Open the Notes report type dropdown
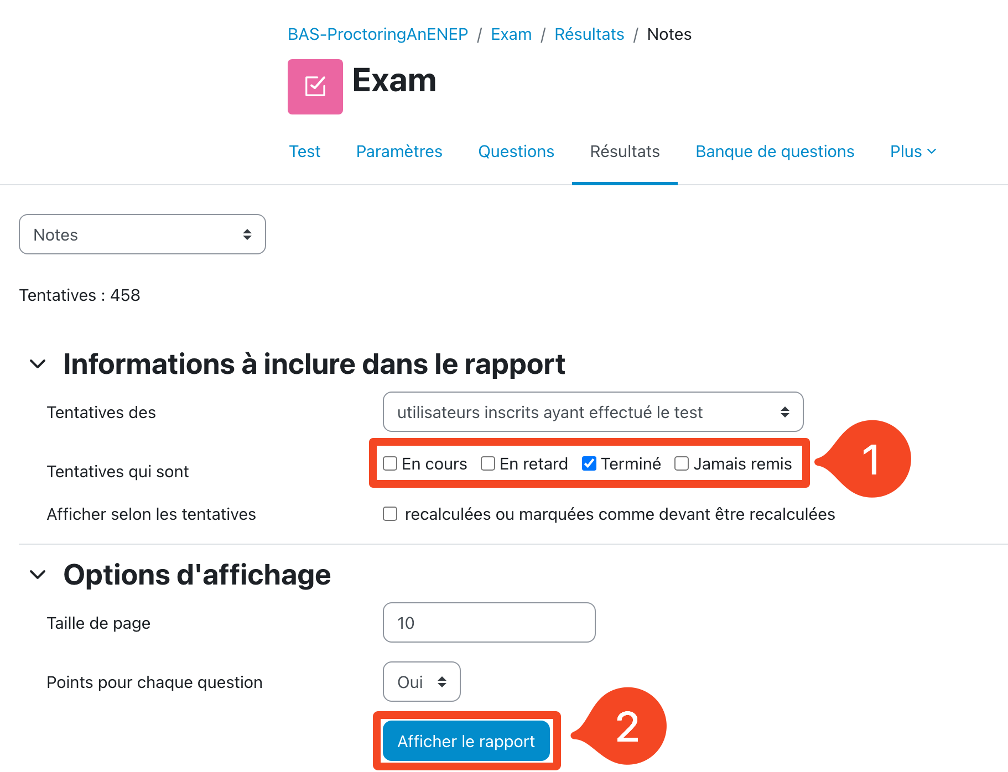 pos(142,234)
